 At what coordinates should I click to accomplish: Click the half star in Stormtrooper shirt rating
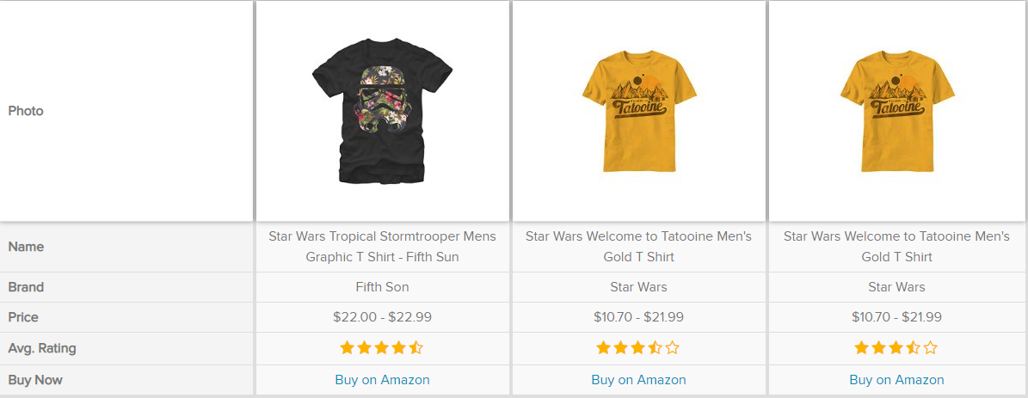[x=416, y=348]
